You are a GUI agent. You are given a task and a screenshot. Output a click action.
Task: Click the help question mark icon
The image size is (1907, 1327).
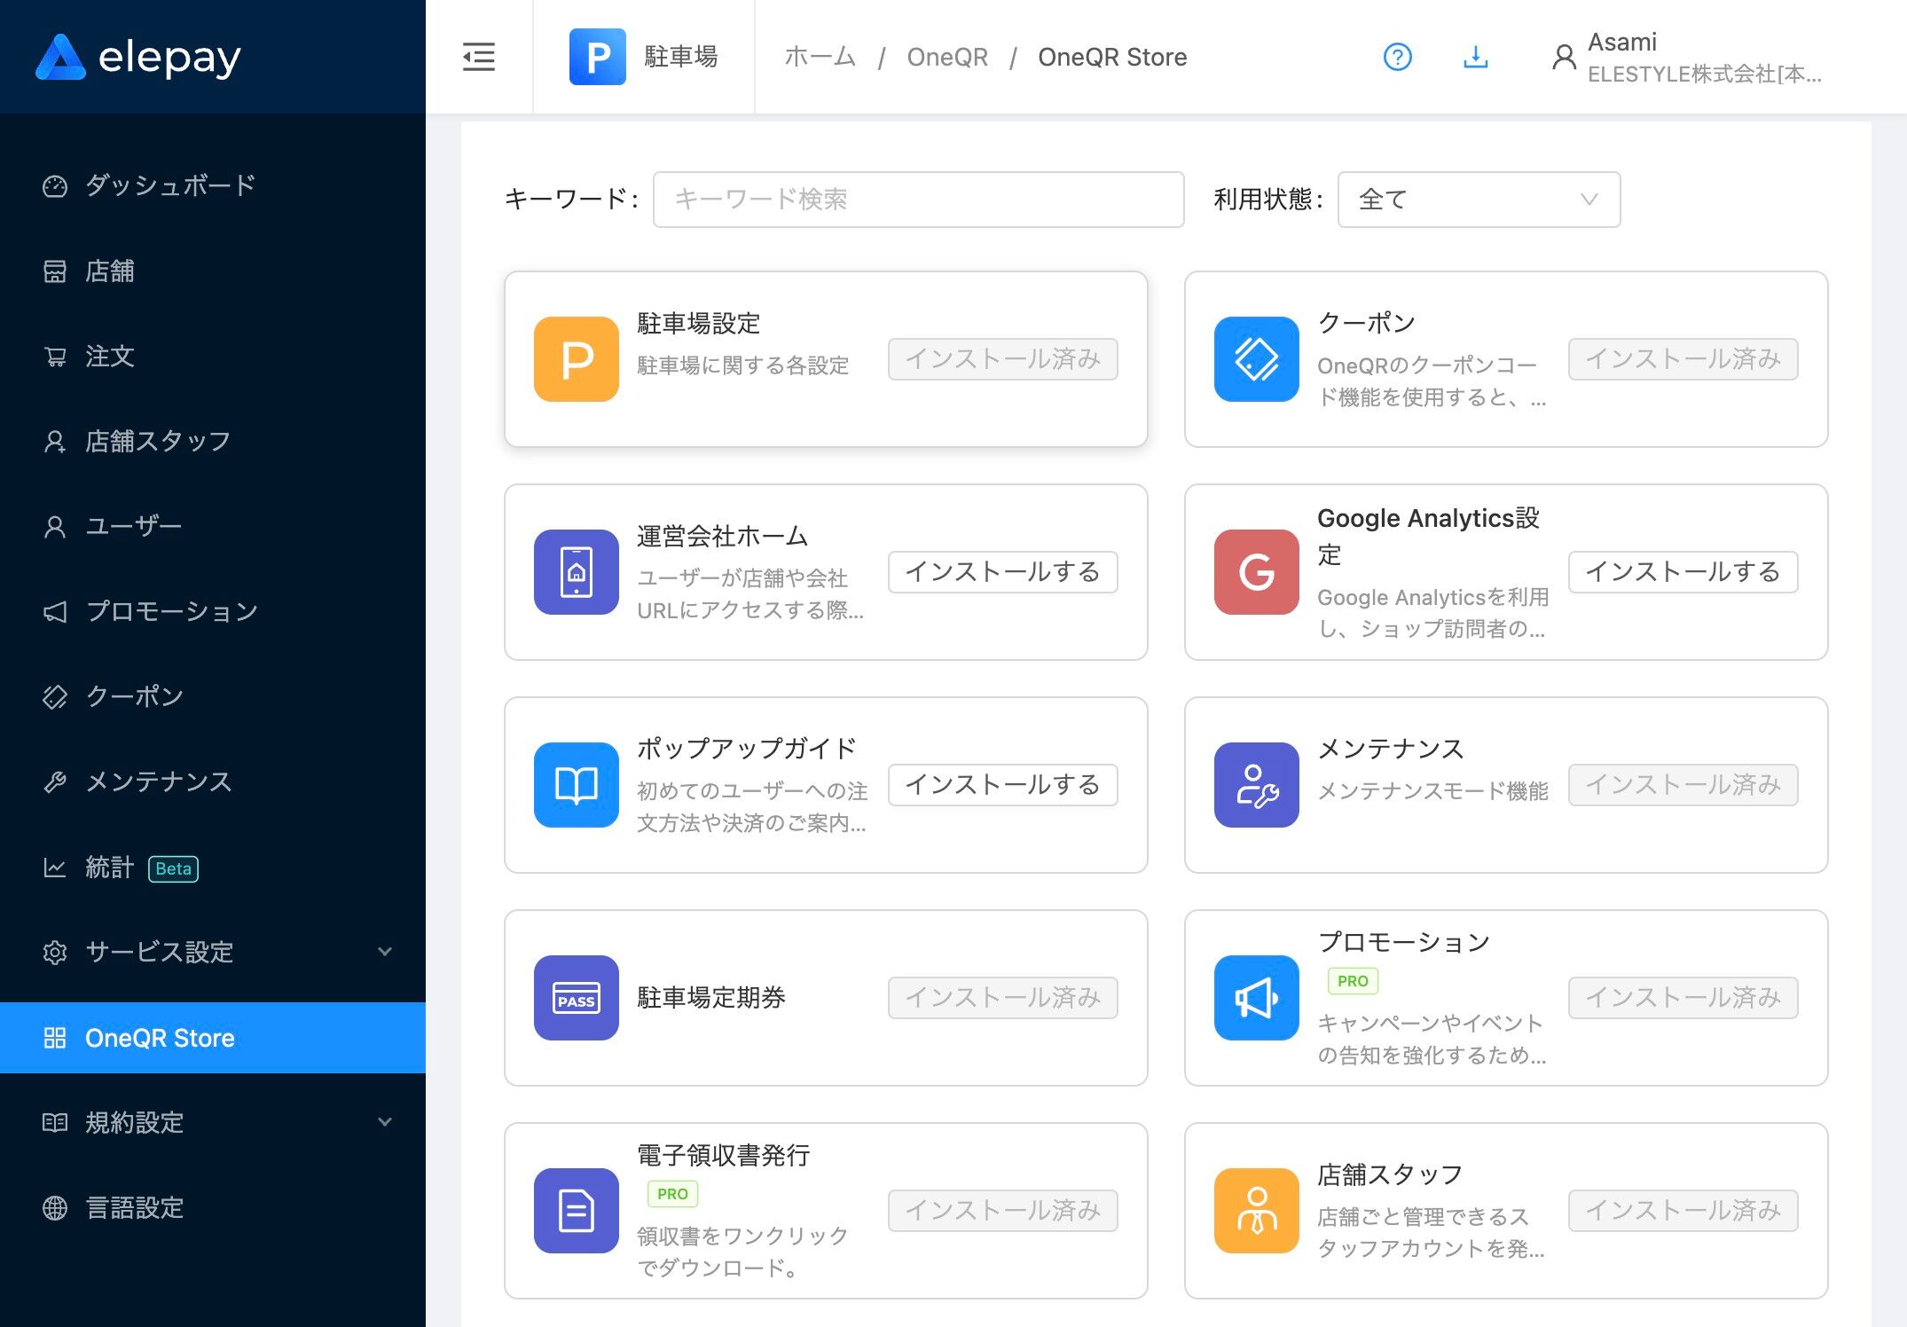[1397, 58]
